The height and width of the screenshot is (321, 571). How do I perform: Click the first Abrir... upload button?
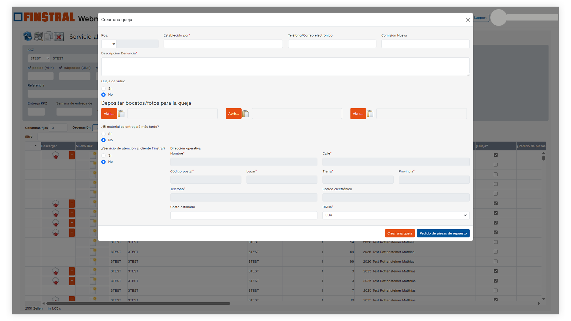[109, 114]
